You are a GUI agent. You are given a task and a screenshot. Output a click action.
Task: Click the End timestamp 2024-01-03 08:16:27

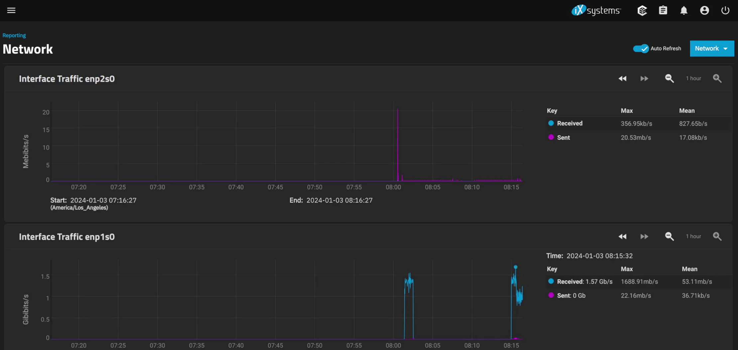pyautogui.click(x=339, y=200)
